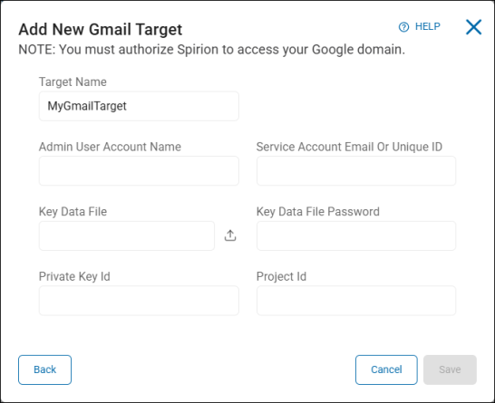Select the Project Id input field
Screen dimensions: 495x403
click(356, 301)
